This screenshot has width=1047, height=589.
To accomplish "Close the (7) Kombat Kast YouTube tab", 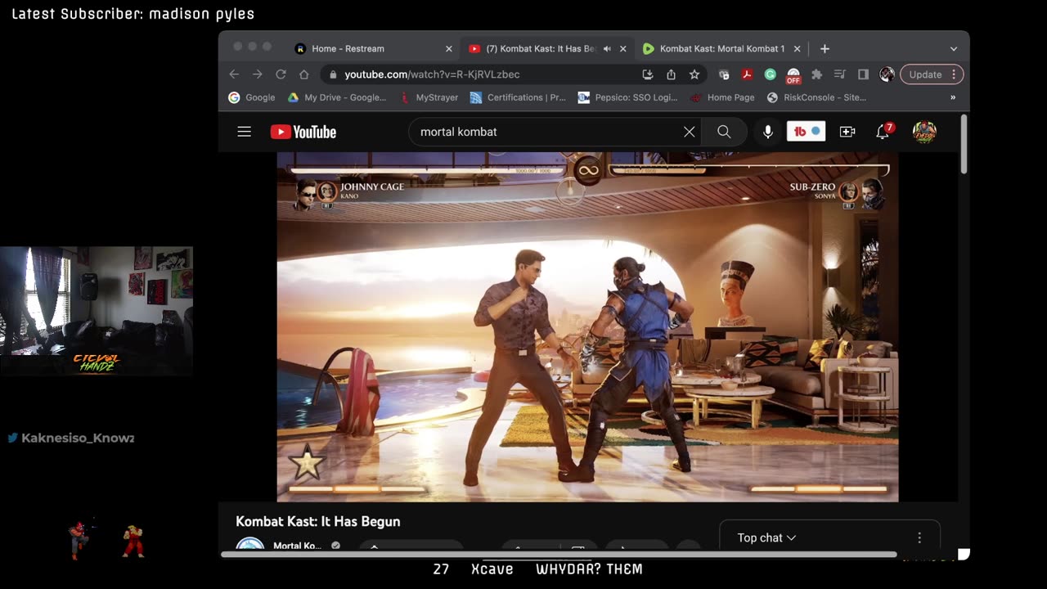I will (x=622, y=49).
